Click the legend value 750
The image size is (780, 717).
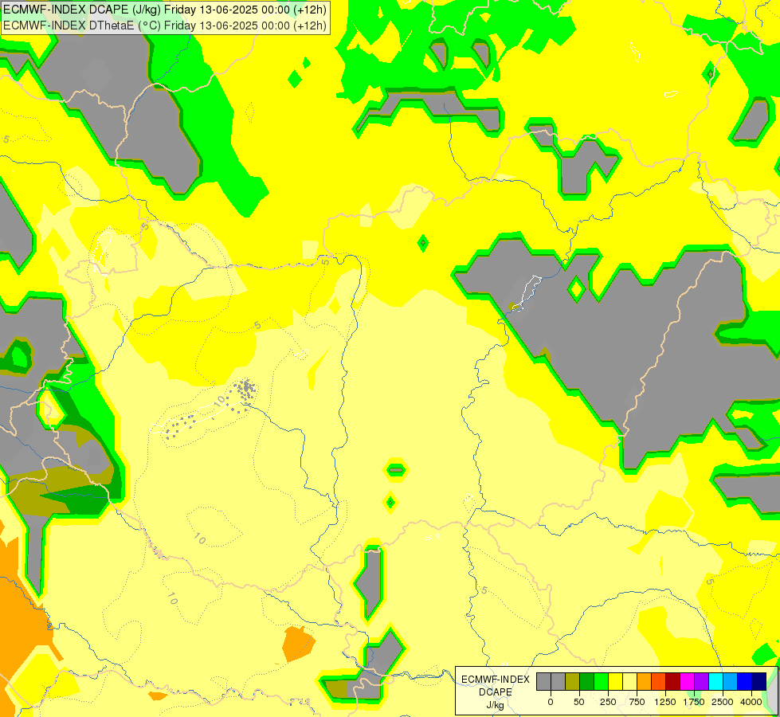637,702
